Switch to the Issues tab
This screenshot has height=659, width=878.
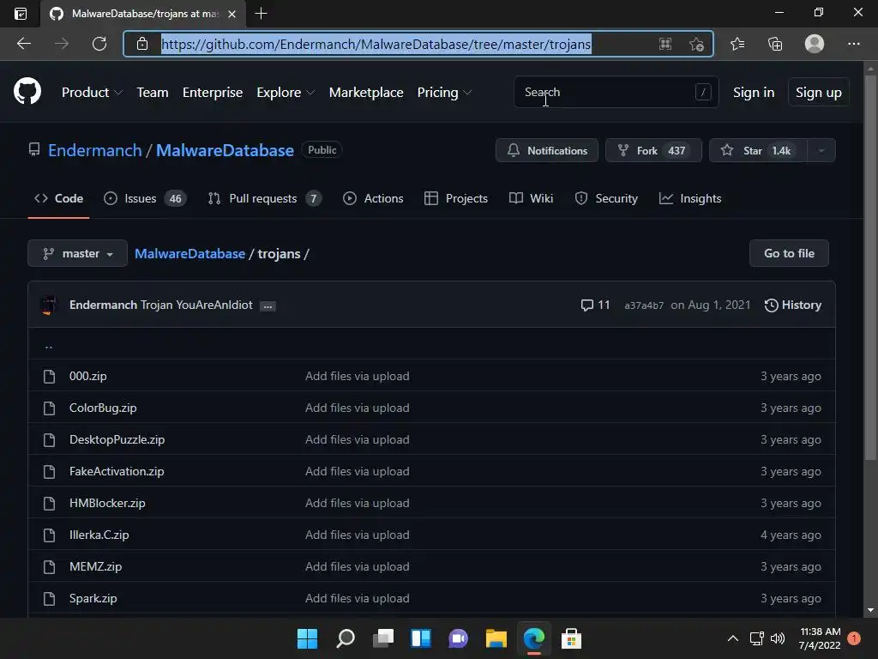[145, 198]
